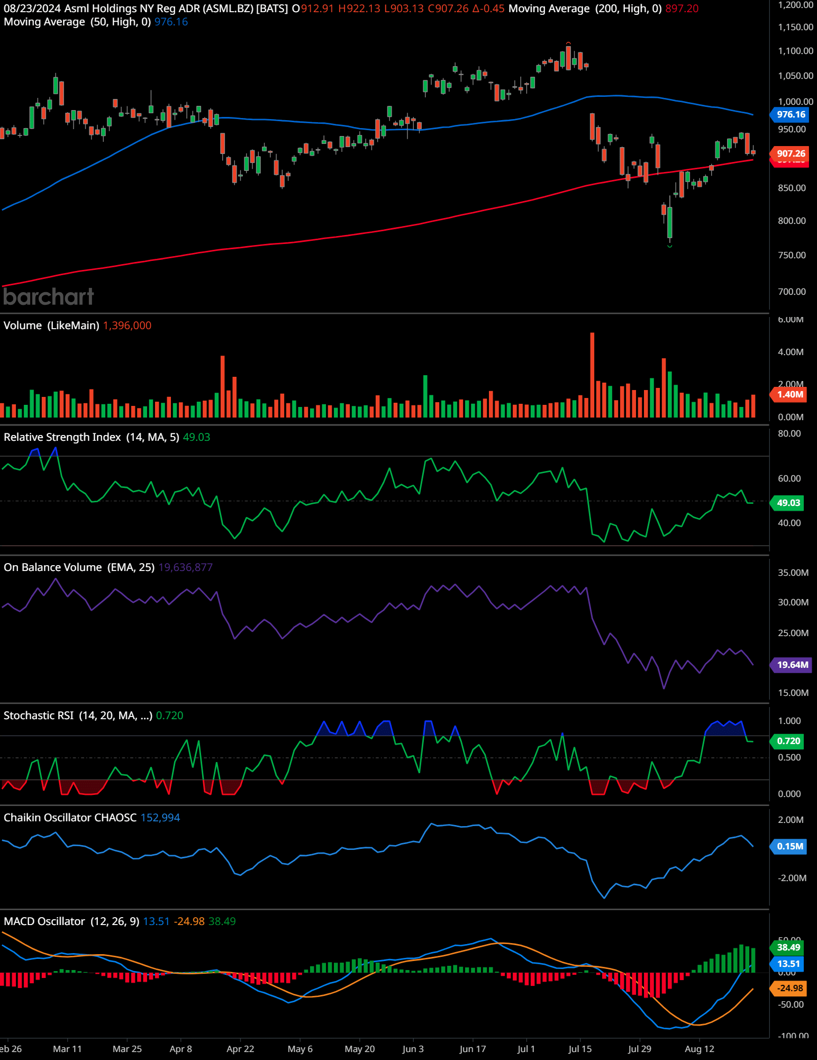Click the 1,050.00 price axis label

(x=795, y=76)
